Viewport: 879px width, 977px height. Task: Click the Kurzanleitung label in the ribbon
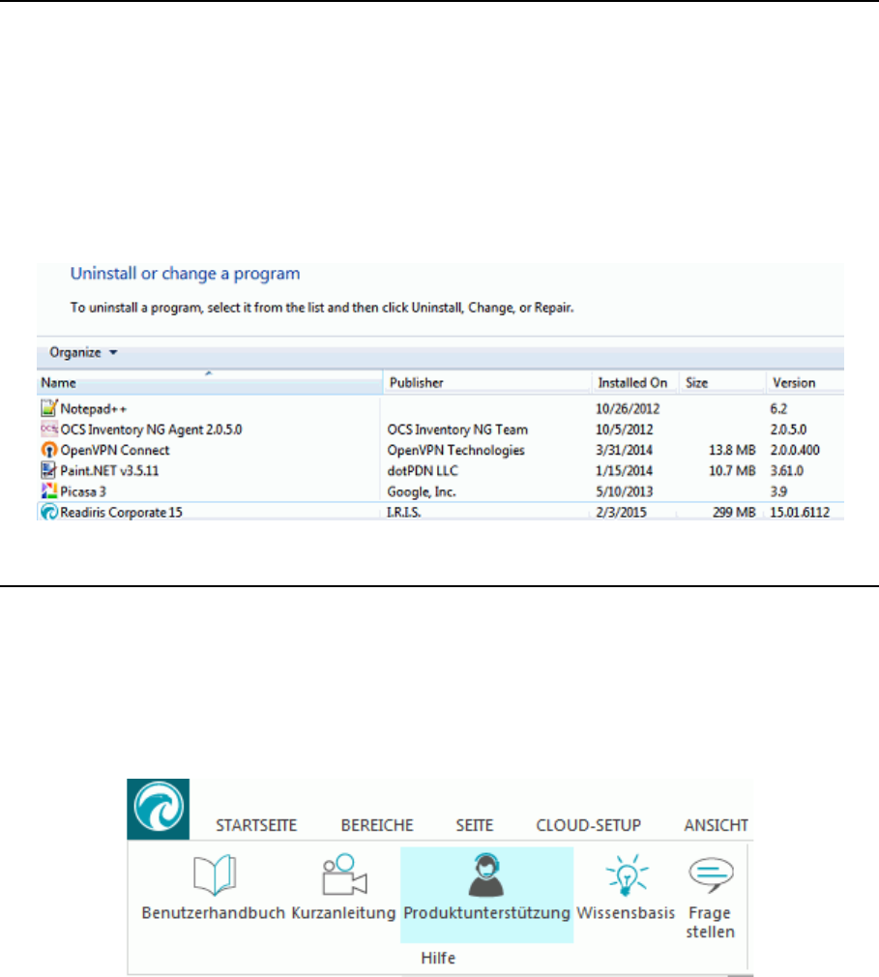[x=343, y=913]
